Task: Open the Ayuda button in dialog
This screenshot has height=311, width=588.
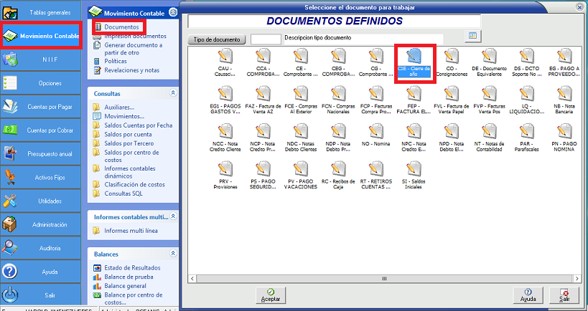Action: pos(528,295)
